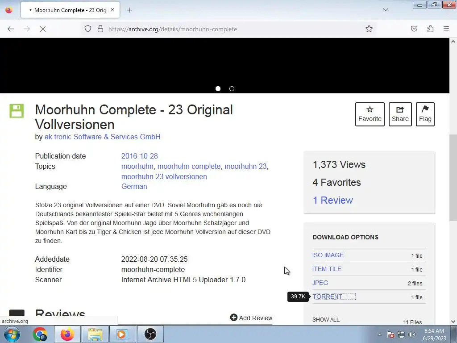The image size is (457, 343).
Task: Click the 2022-08-20 07:35:25 added date
Action: point(154,259)
